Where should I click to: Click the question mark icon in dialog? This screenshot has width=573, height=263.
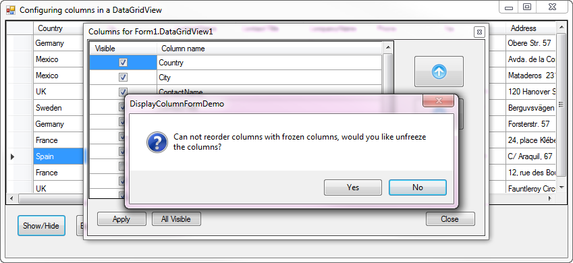[157, 142]
